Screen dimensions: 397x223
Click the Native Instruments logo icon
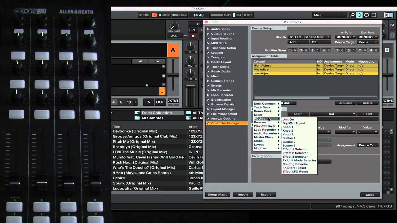click(388, 15)
